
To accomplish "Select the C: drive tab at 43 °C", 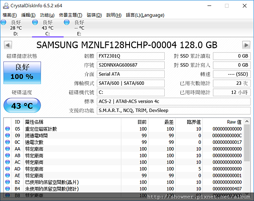I will click(47, 28).
